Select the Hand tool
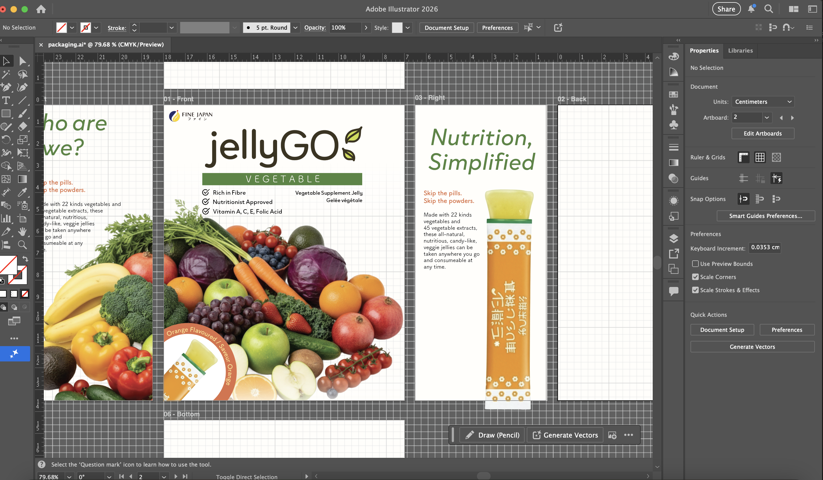823x480 pixels. click(x=22, y=231)
